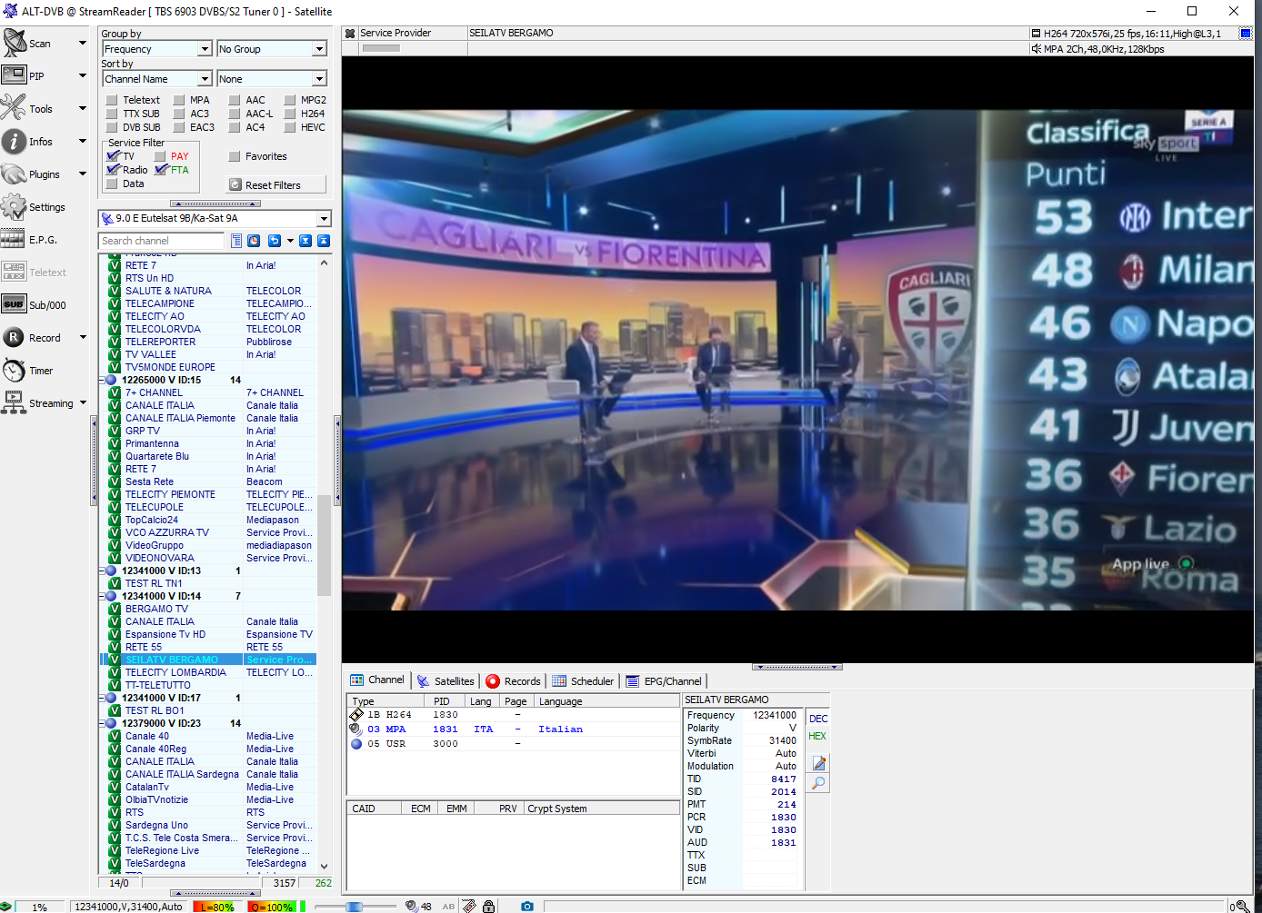
Task: Switch to the Scheduler tab
Action: point(584,680)
